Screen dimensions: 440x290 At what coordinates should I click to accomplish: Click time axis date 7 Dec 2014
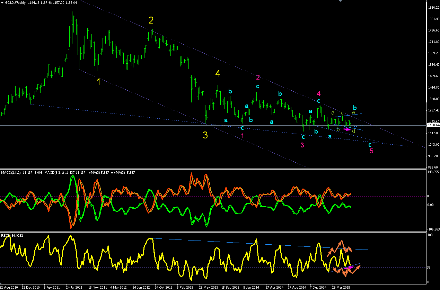coord(318,287)
